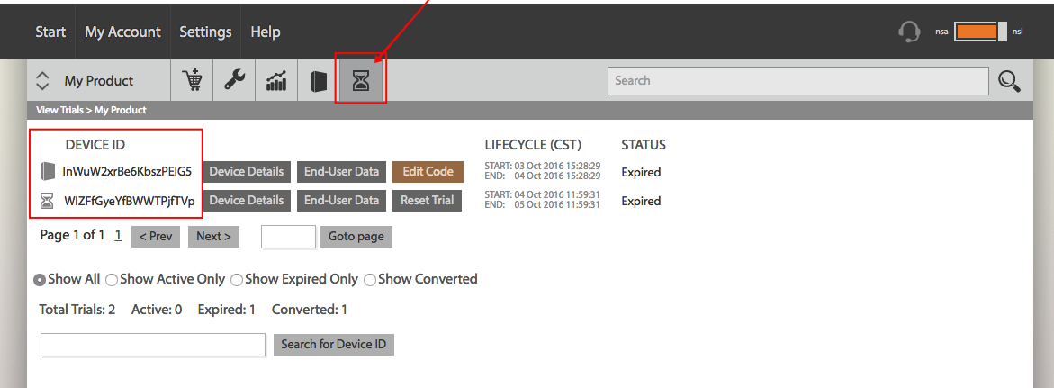Click the top Search input field
This screenshot has width=1054, height=388.
[797, 81]
